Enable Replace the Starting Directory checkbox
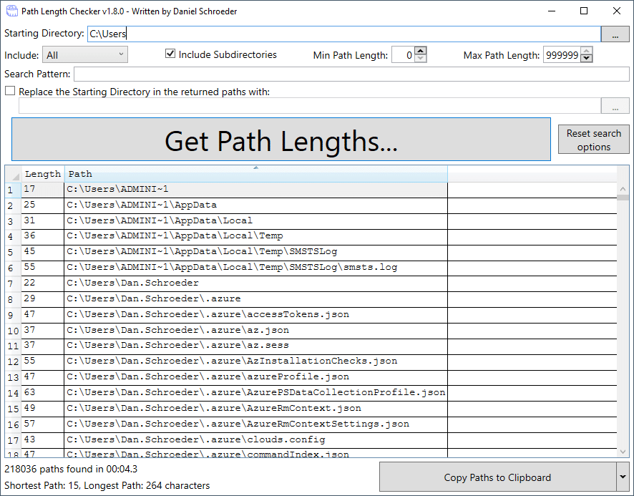 10,91
